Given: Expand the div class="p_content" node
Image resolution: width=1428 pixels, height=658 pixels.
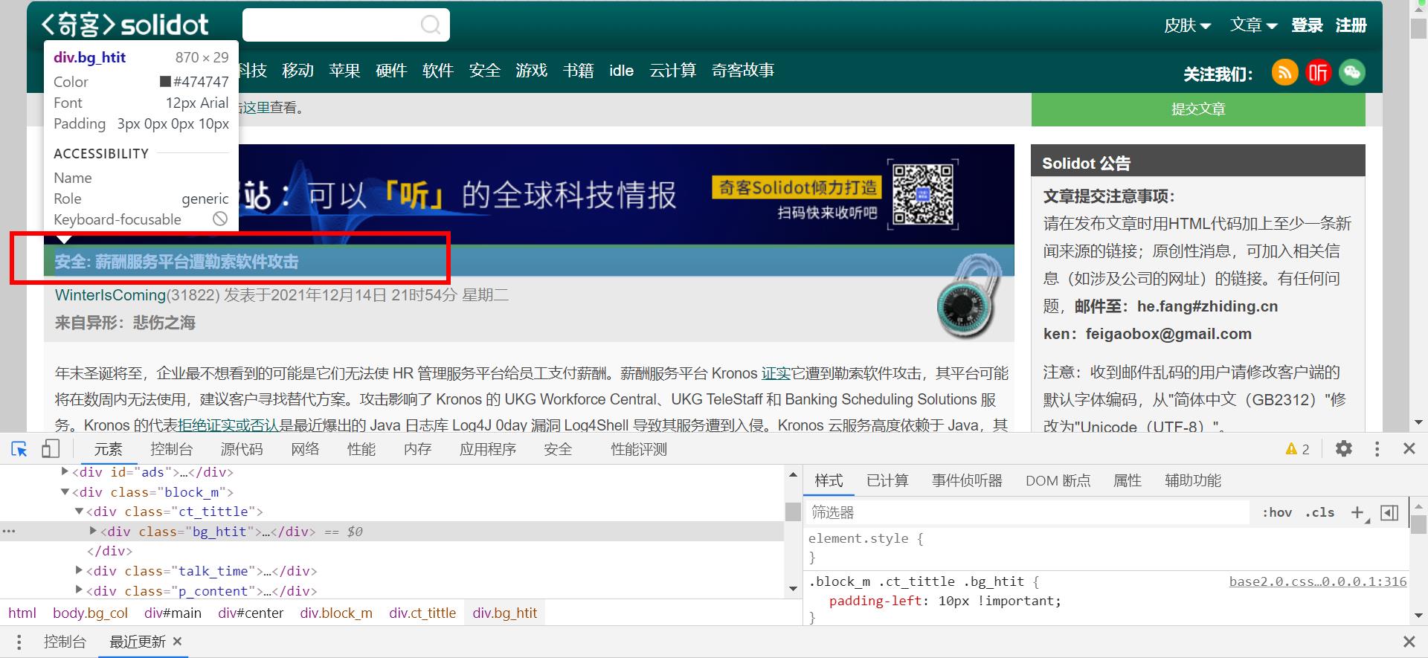Looking at the screenshot, I should point(79,590).
